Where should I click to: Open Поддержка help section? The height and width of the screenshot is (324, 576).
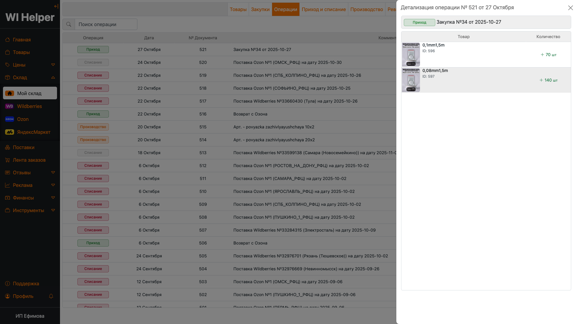coord(26,283)
